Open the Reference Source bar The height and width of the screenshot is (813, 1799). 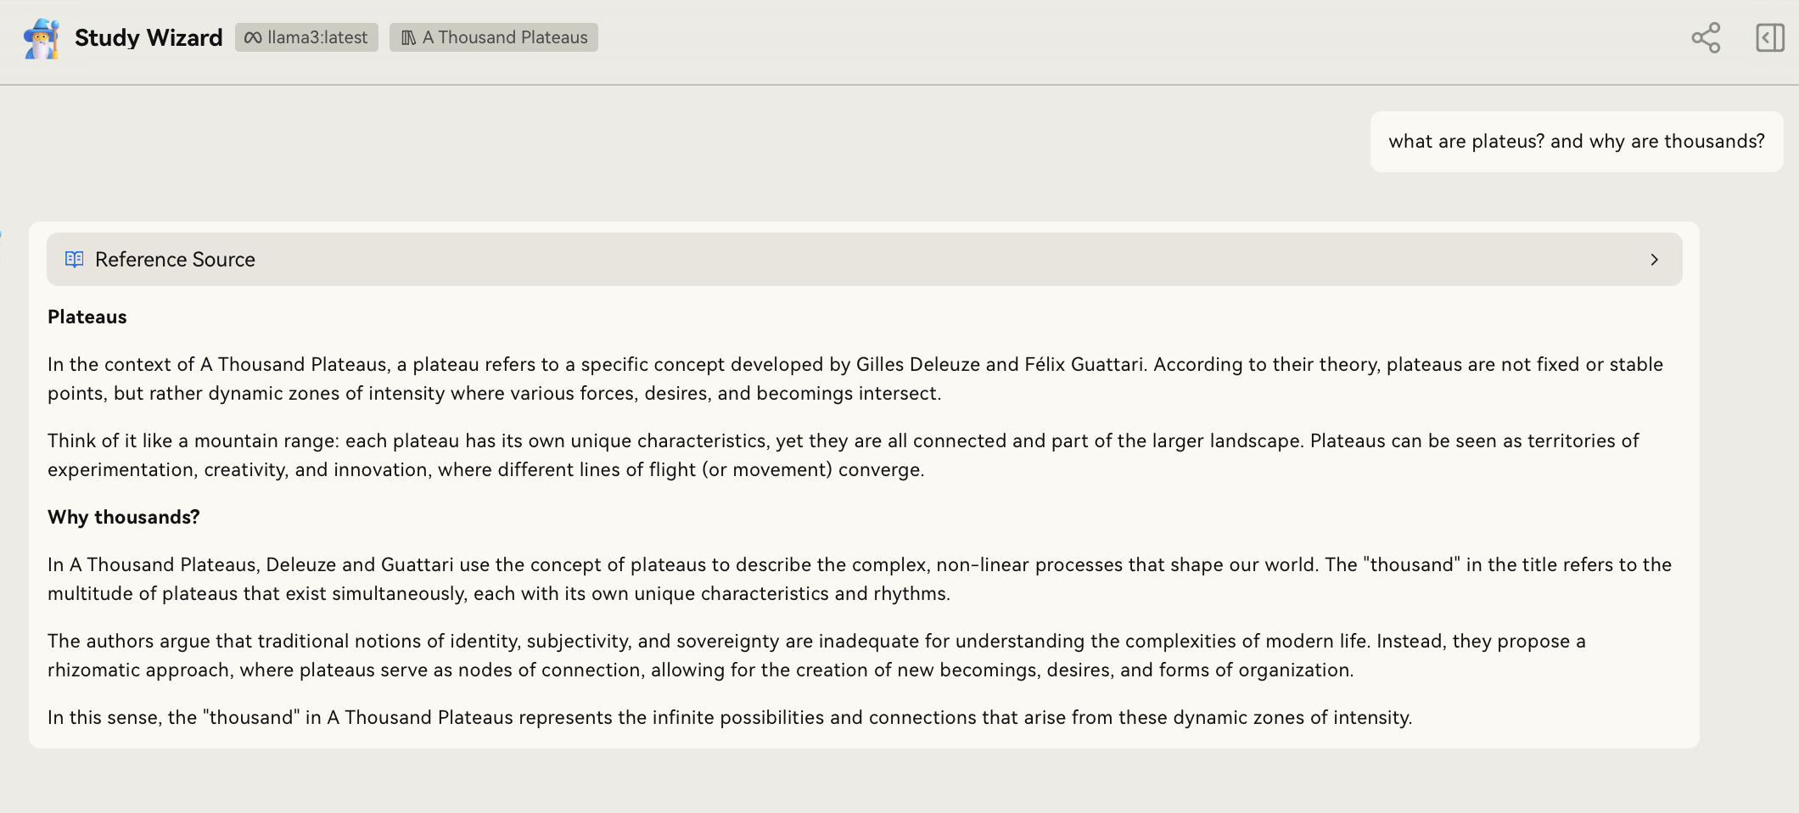tap(864, 260)
